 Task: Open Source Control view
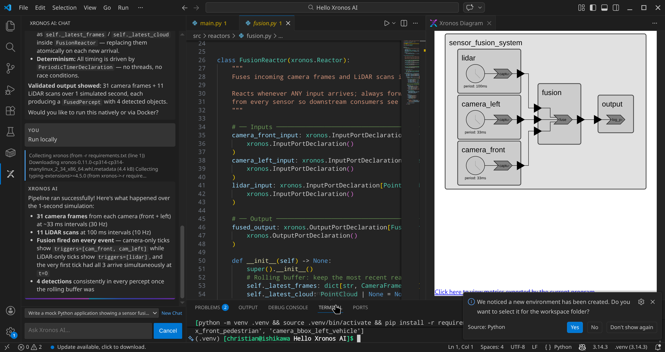pos(10,68)
